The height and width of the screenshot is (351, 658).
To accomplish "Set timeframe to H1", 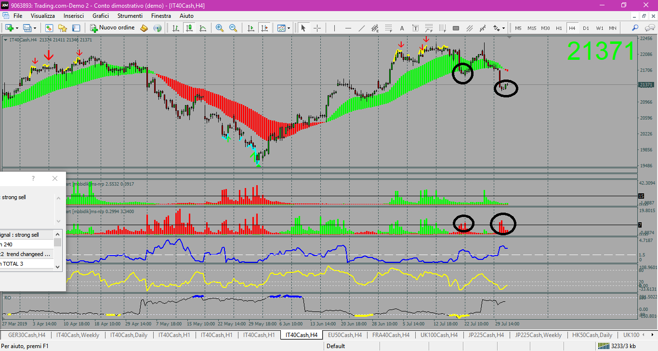I will pyautogui.click(x=559, y=28).
